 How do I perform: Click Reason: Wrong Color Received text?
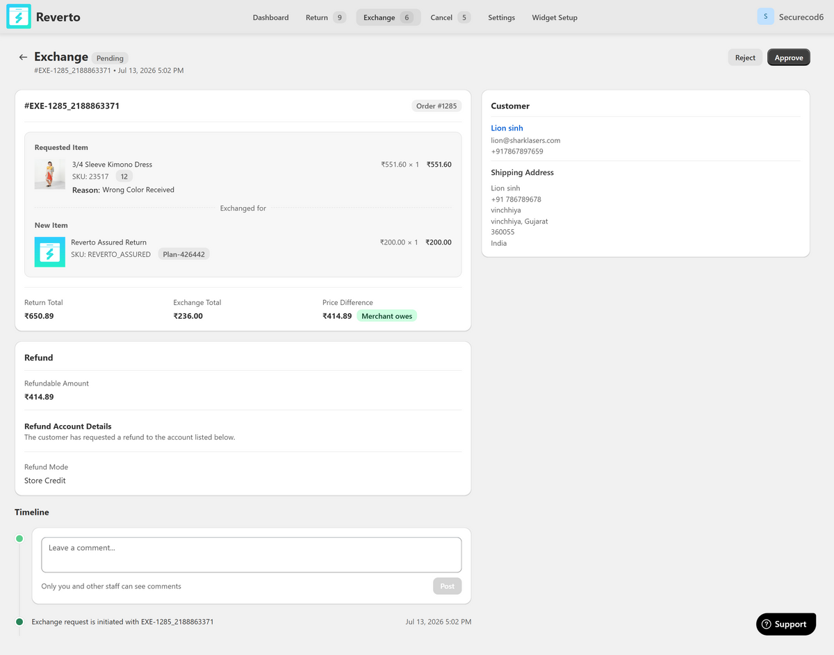pos(123,190)
